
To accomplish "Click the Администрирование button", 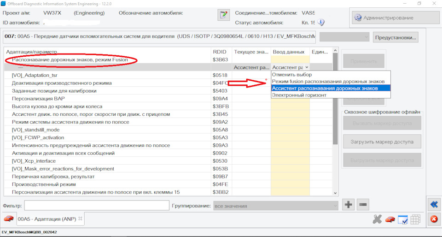I will [395, 18].
